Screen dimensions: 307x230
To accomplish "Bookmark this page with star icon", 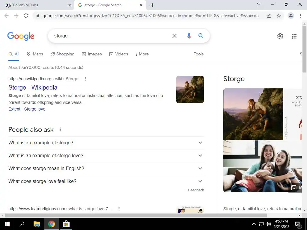I will pos(279,16).
